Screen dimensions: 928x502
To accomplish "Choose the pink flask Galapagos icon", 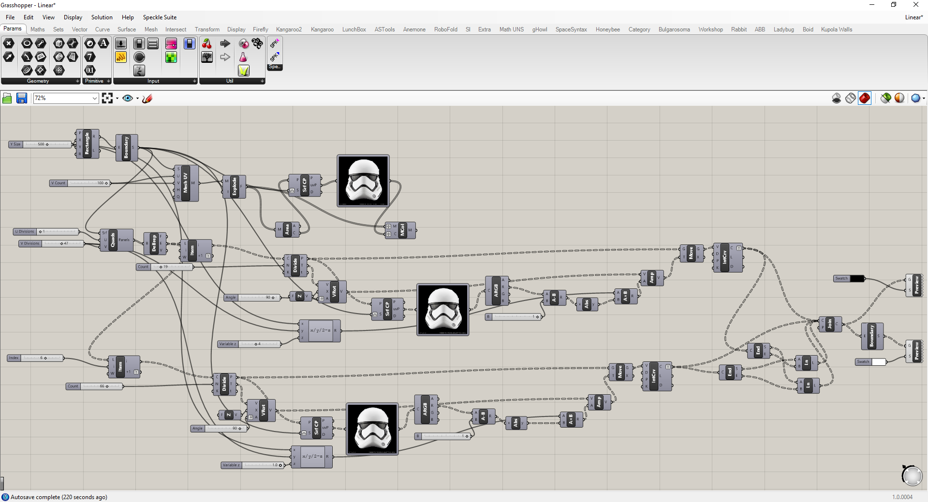I will tap(244, 57).
